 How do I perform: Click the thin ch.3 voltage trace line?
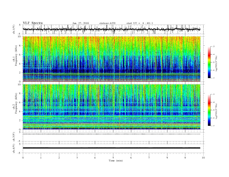111,134
